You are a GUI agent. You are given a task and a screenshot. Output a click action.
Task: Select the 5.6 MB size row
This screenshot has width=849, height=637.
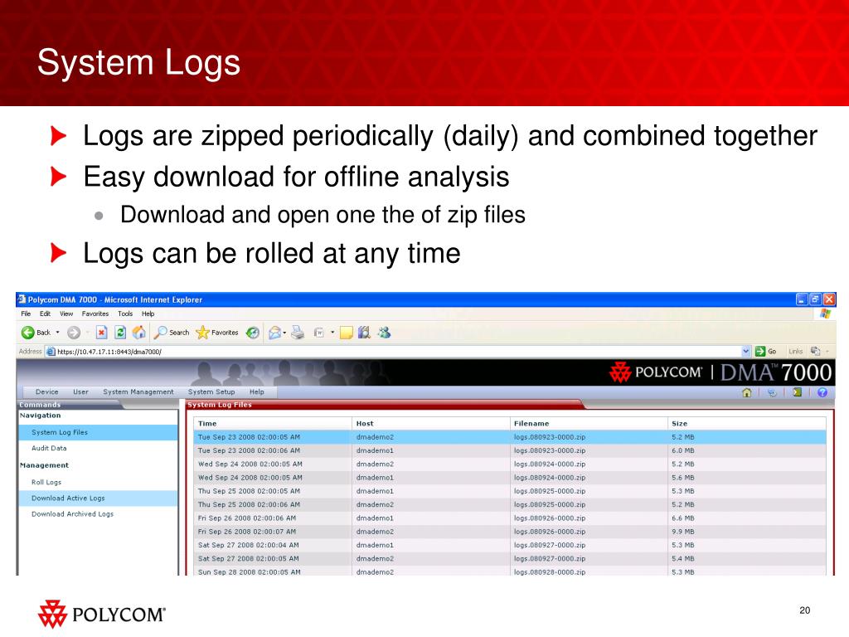510,478
